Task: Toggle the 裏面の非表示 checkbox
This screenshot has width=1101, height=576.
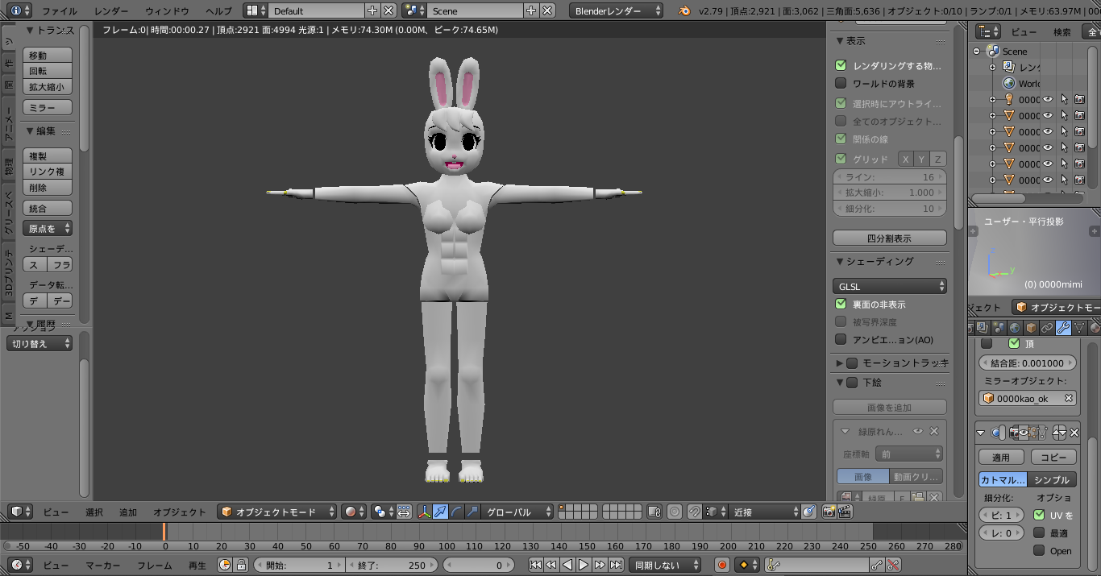Action: click(x=841, y=305)
